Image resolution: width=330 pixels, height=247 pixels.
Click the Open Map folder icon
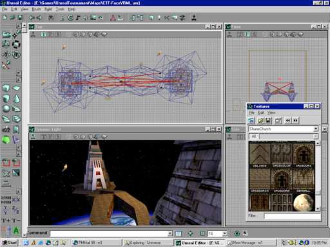pyautogui.click(x=12, y=17)
